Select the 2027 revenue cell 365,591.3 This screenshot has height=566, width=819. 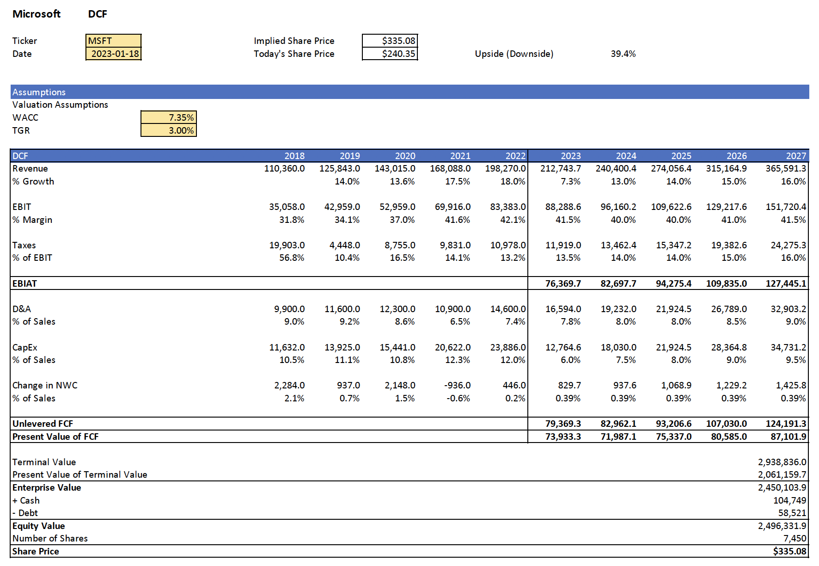point(785,168)
